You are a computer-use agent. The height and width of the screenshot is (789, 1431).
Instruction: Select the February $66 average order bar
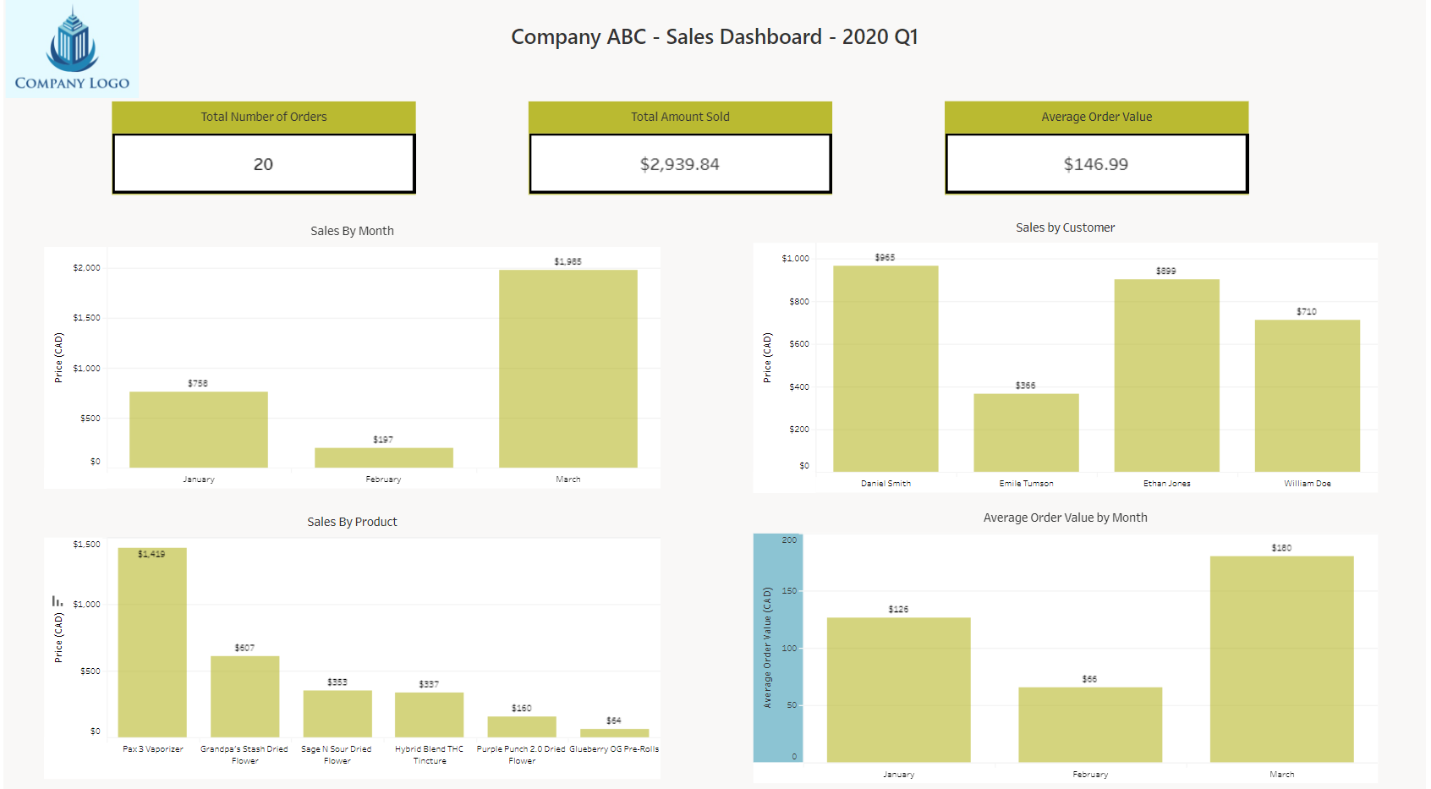(1089, 725)
